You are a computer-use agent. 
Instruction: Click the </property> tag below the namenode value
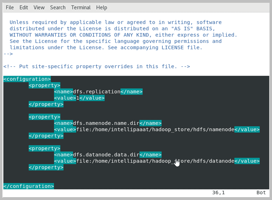[x=46, y=136]
